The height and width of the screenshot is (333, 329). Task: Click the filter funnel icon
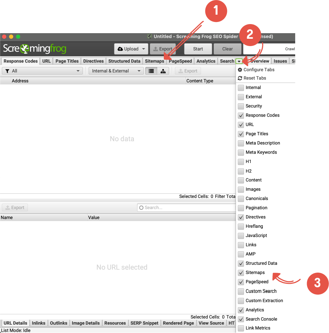pos(7,71)
